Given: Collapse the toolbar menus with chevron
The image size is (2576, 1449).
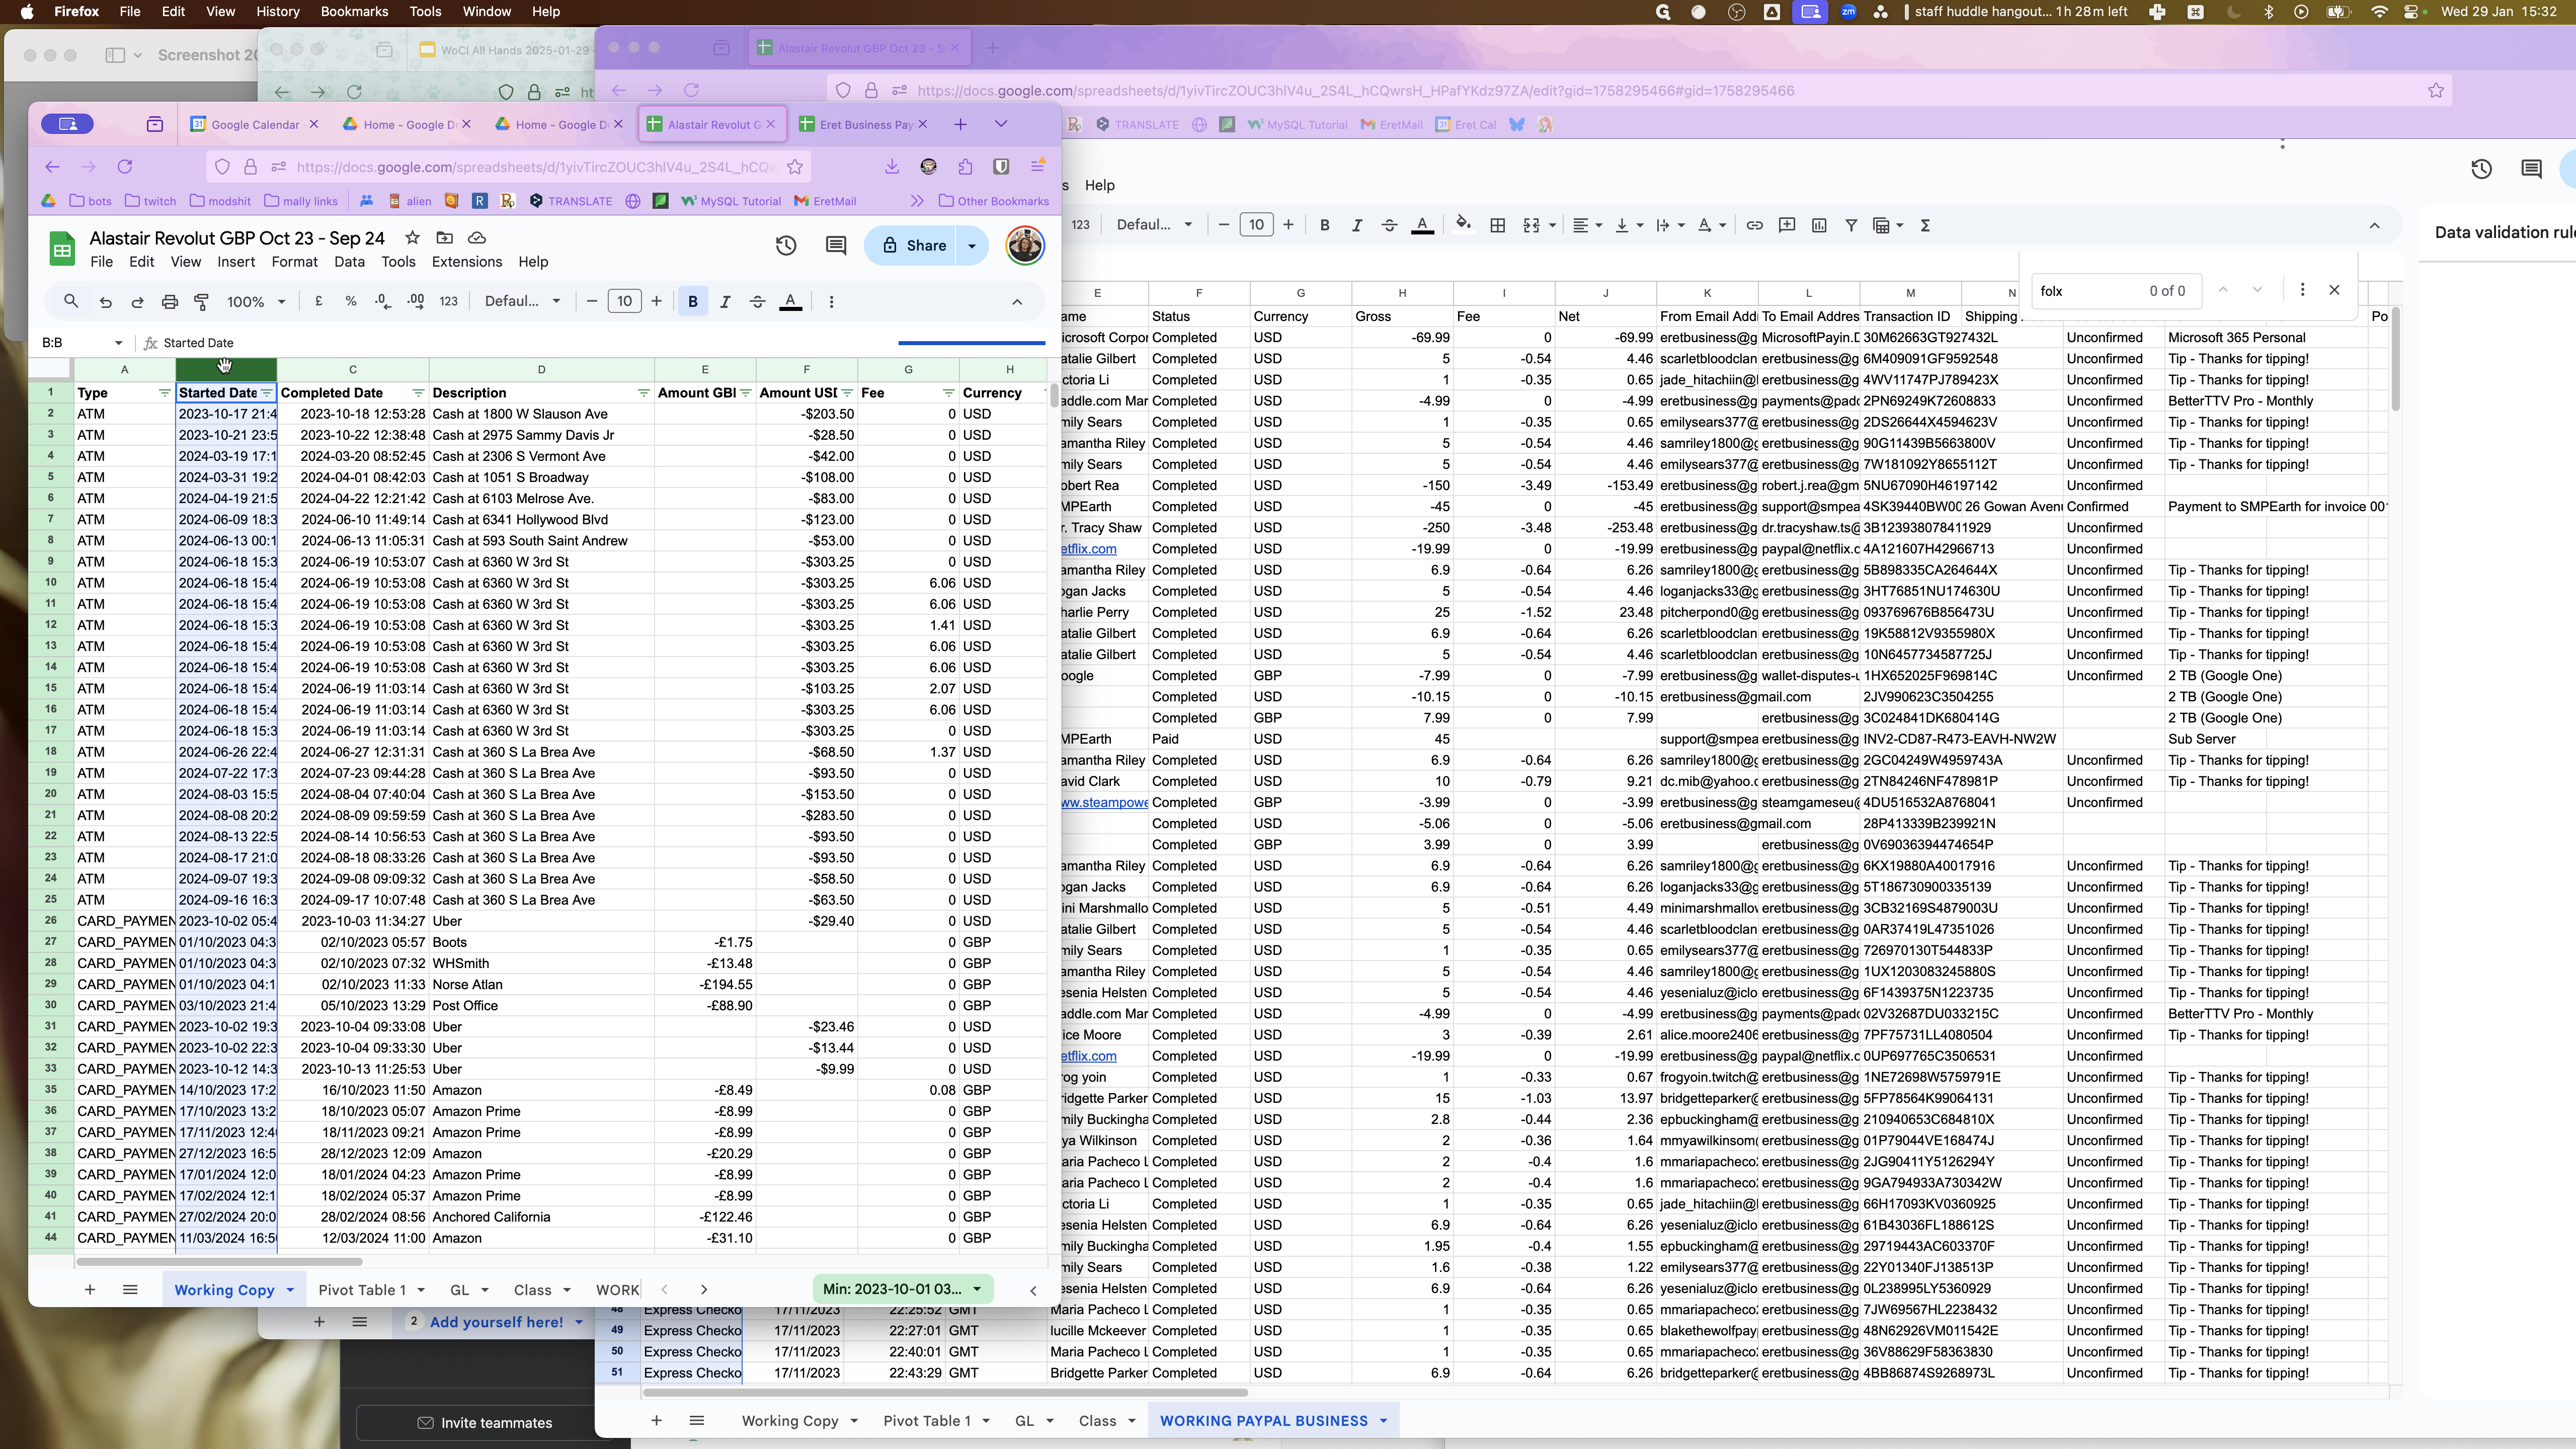Looking at the screenshot, I should (x=1017, y=301).
